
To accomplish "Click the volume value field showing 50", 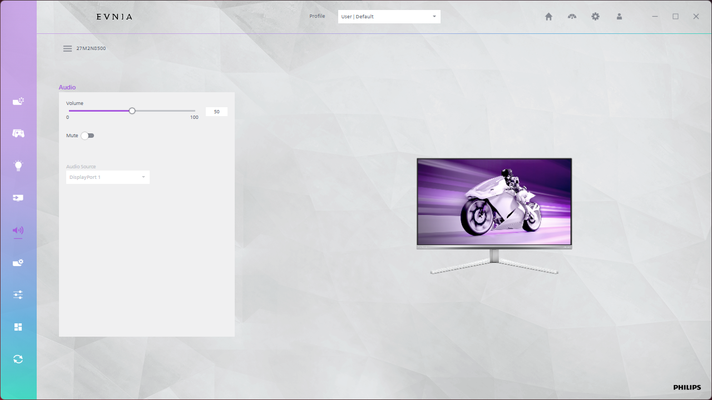I will 216,112.
